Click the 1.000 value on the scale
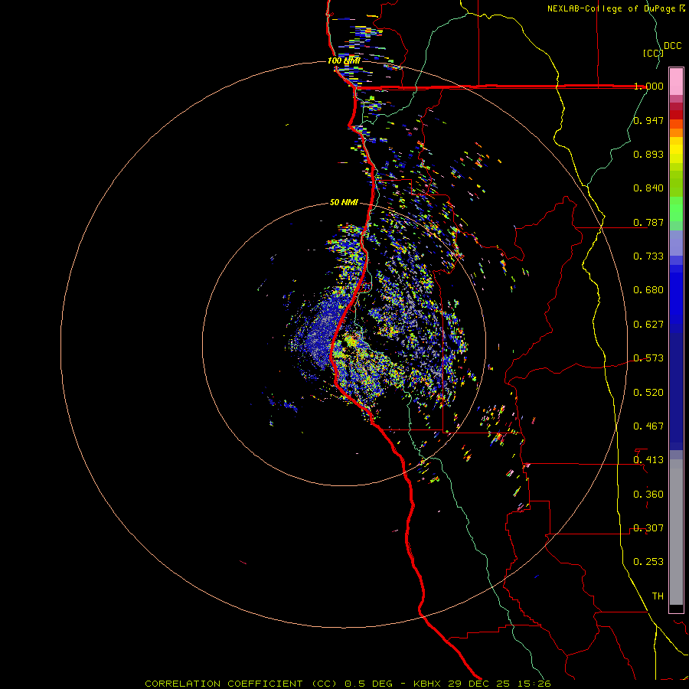 (x=648, y=87)
